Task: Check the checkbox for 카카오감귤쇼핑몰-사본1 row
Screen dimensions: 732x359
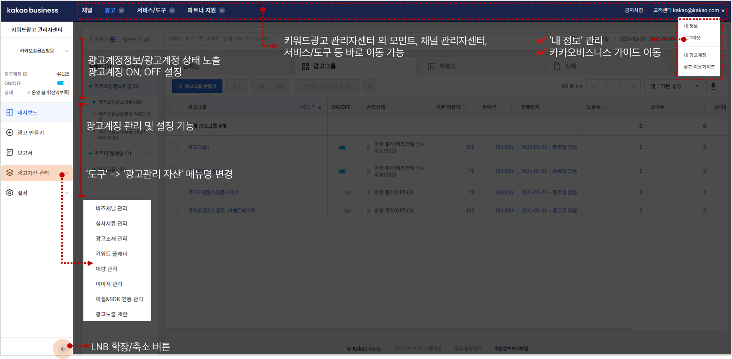Action: tap(174, 192)
